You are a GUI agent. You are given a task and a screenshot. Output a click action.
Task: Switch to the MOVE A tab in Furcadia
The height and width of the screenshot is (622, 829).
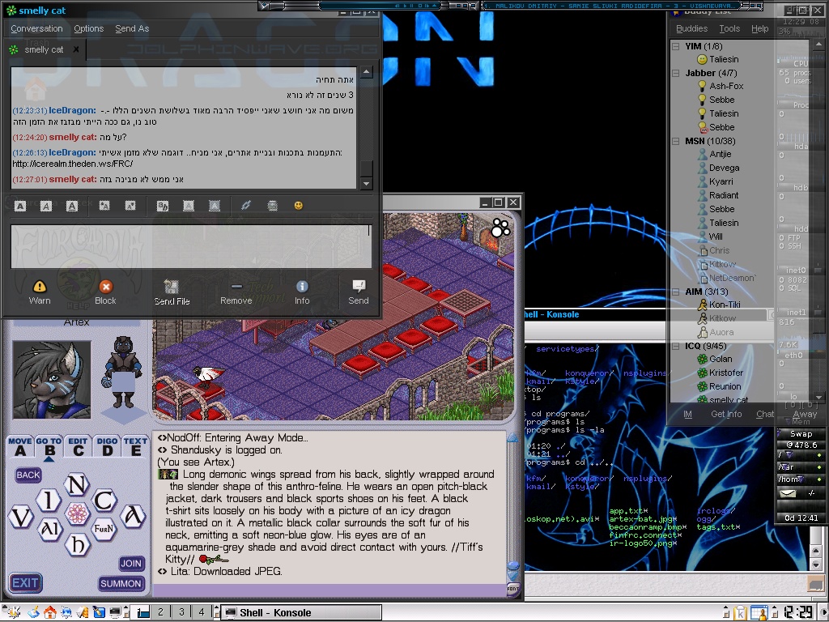[x=20, y=447]
